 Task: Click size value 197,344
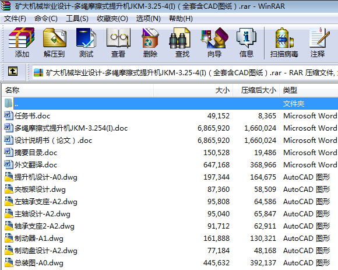click(216, 177)
